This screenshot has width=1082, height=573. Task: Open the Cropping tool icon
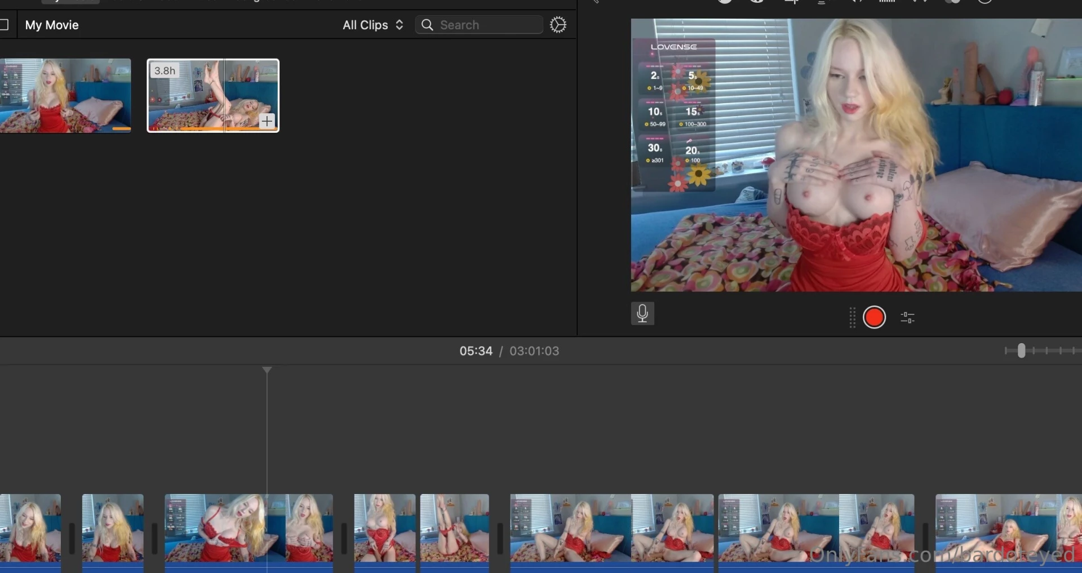point(791,2)
